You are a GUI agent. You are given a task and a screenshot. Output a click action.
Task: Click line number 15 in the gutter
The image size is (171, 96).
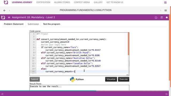point(33,71)
